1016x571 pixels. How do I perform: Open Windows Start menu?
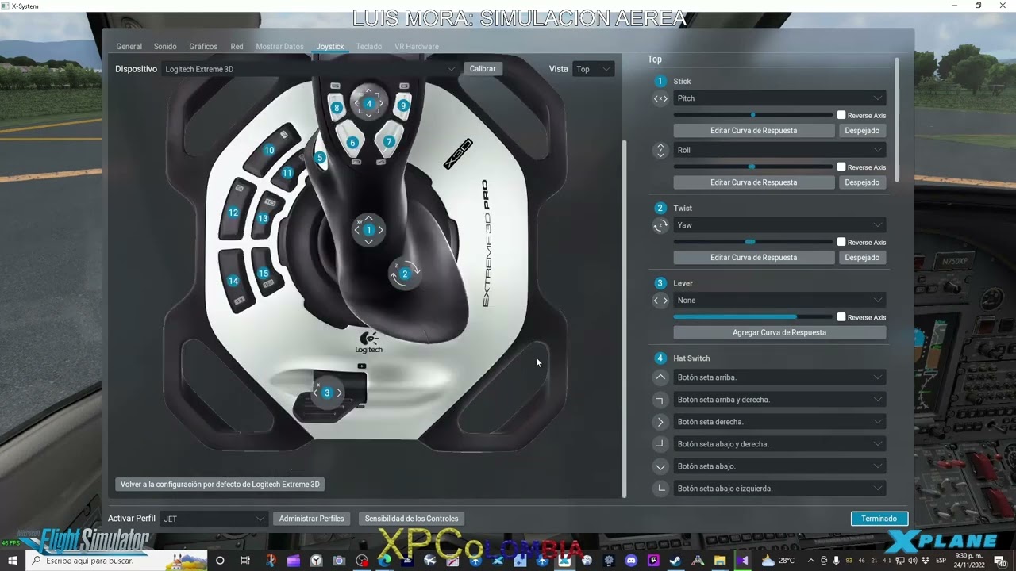tap(13, 561)
